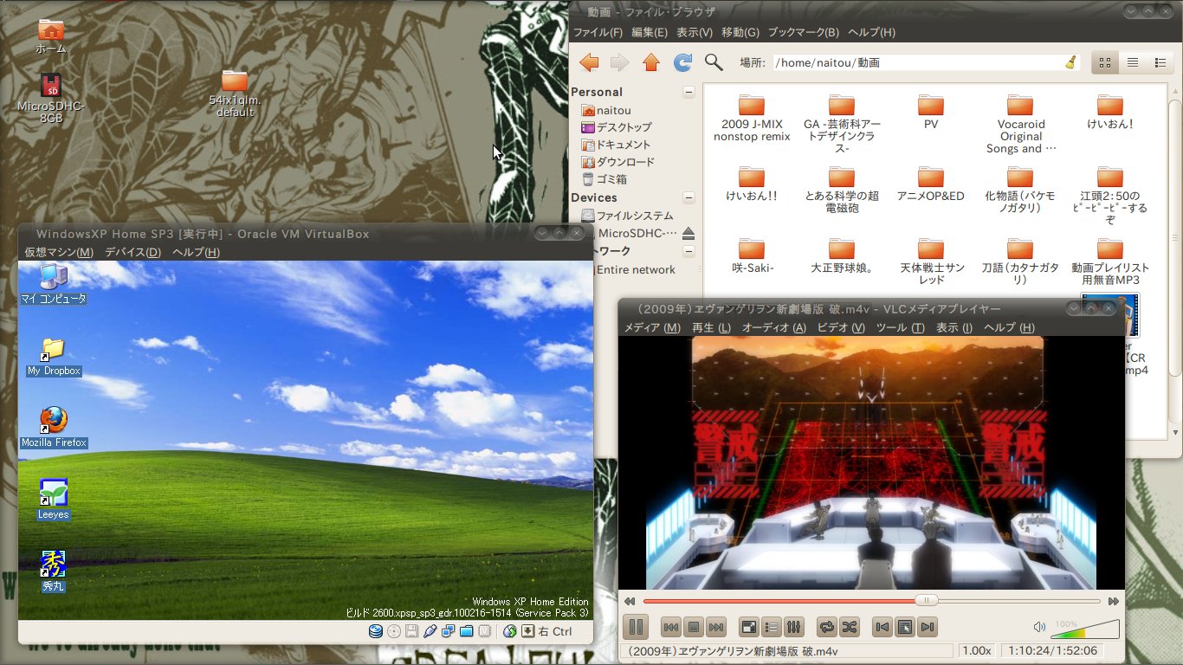
Task: Click the VLC seek bar handle
Action: point(927,601)
